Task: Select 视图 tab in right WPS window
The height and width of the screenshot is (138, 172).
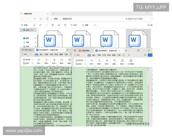Action: [x=114, y=55]
